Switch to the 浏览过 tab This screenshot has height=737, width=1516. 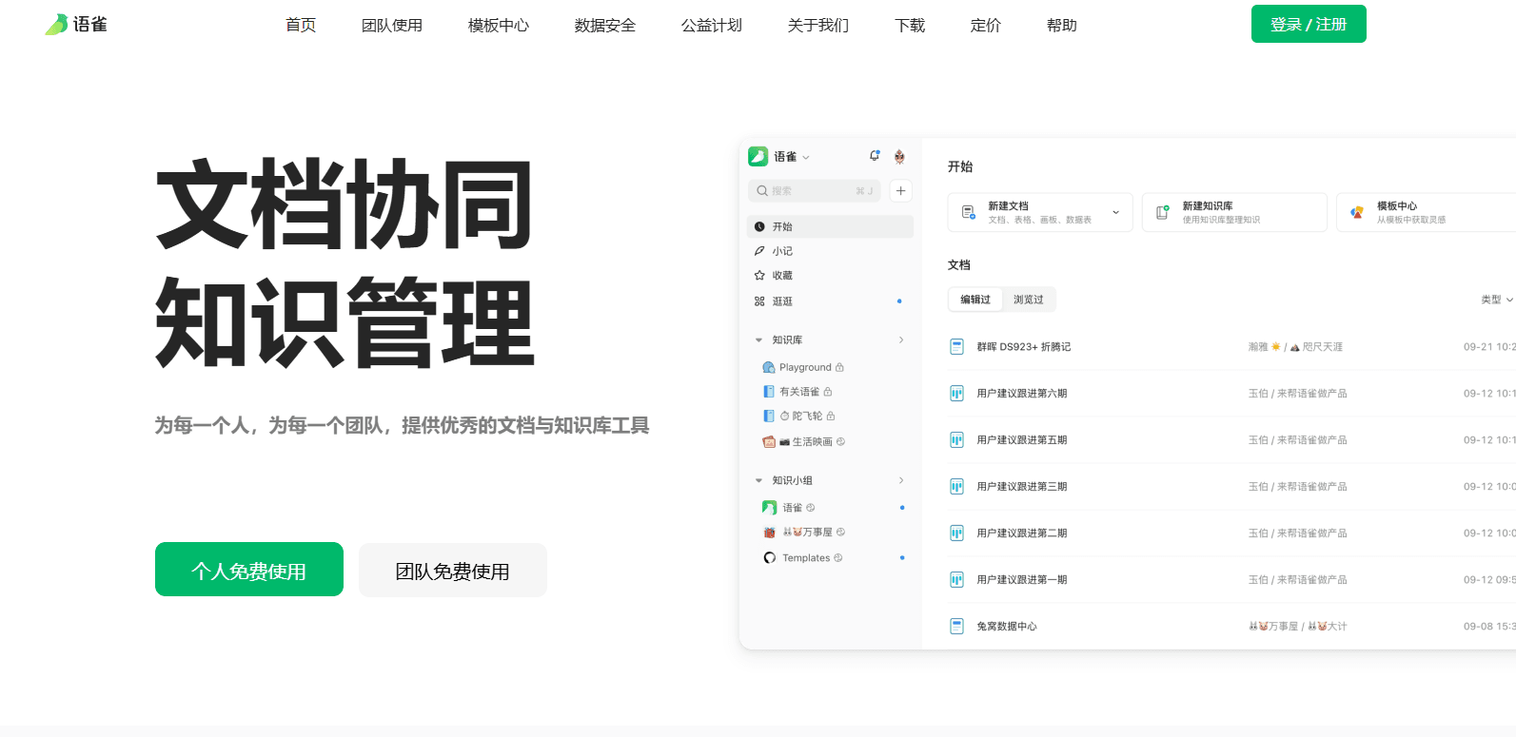click(x=1029, y=300)
